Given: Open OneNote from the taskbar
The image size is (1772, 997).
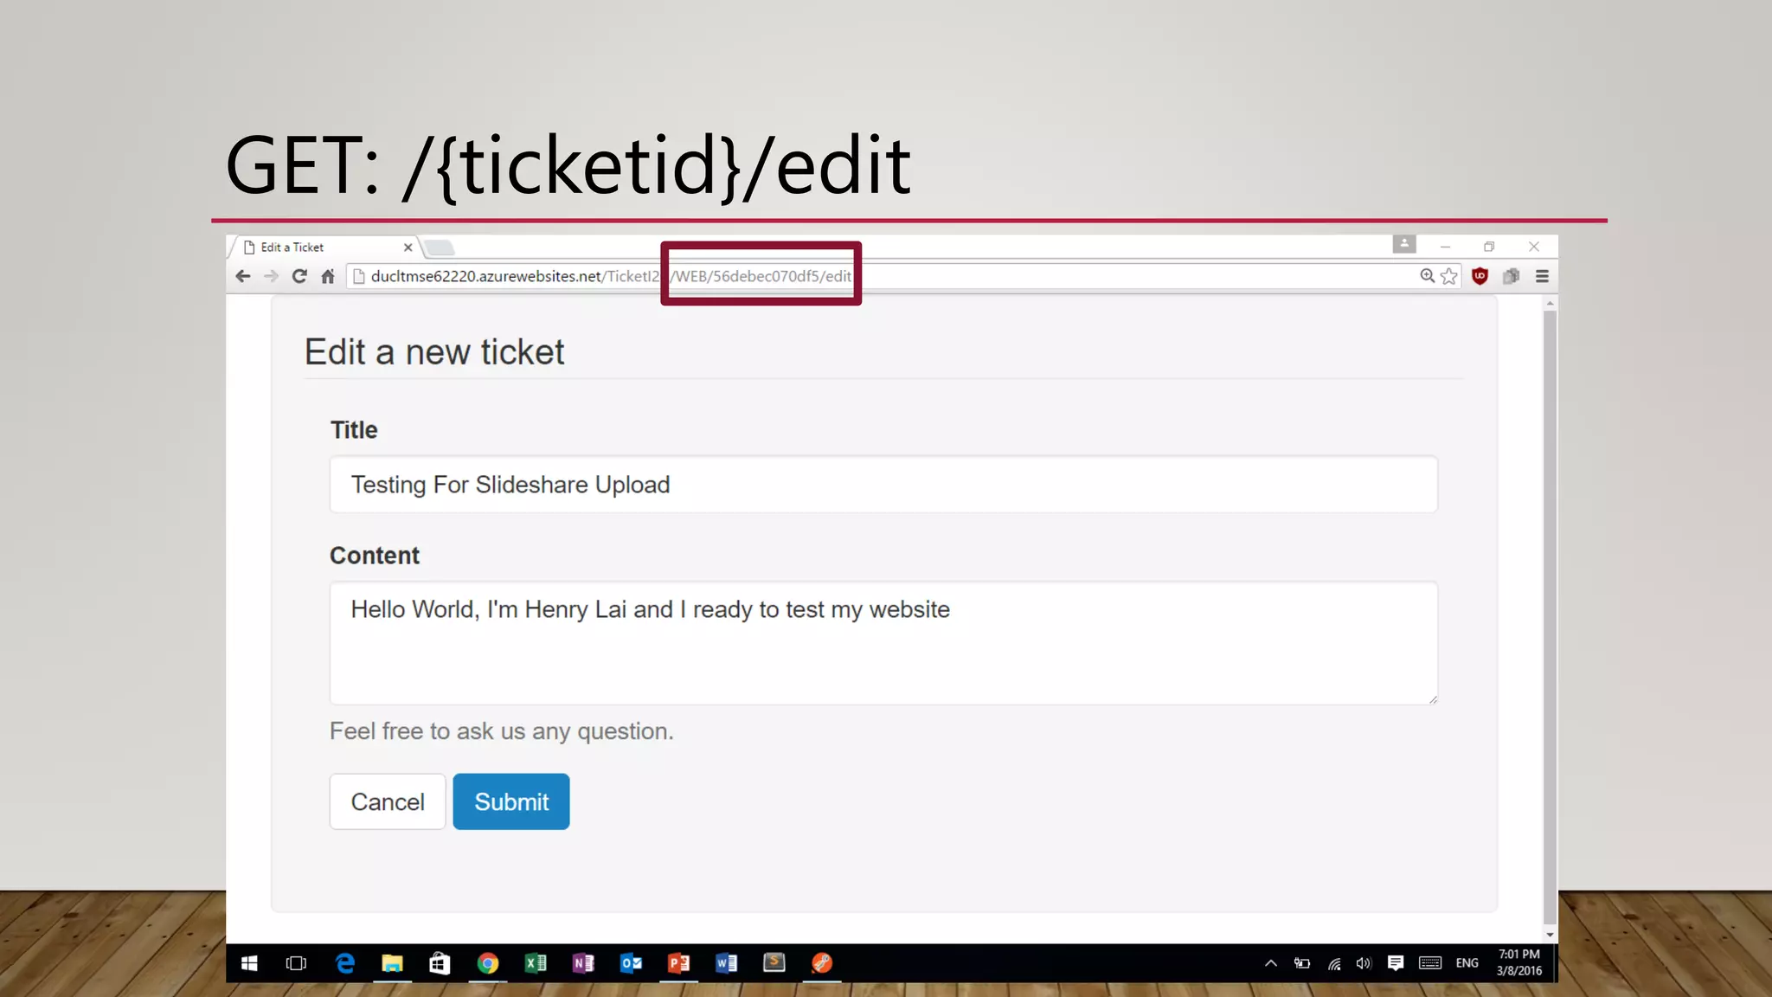Looking at the screenshot, I should [x=583, y=963].
